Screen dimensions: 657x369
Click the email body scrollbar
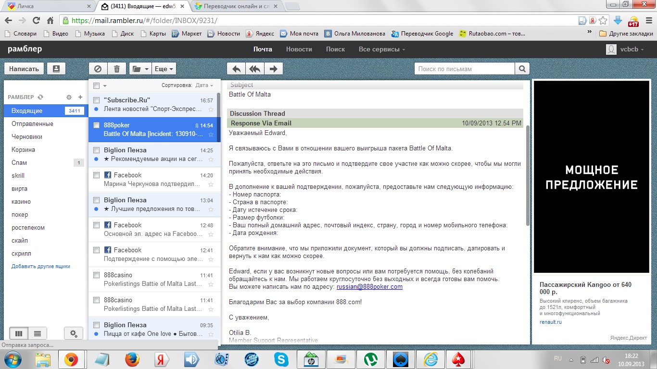click(527, 175)
